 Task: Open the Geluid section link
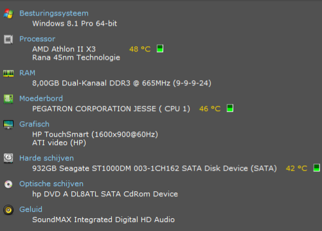tap(31, 209)
